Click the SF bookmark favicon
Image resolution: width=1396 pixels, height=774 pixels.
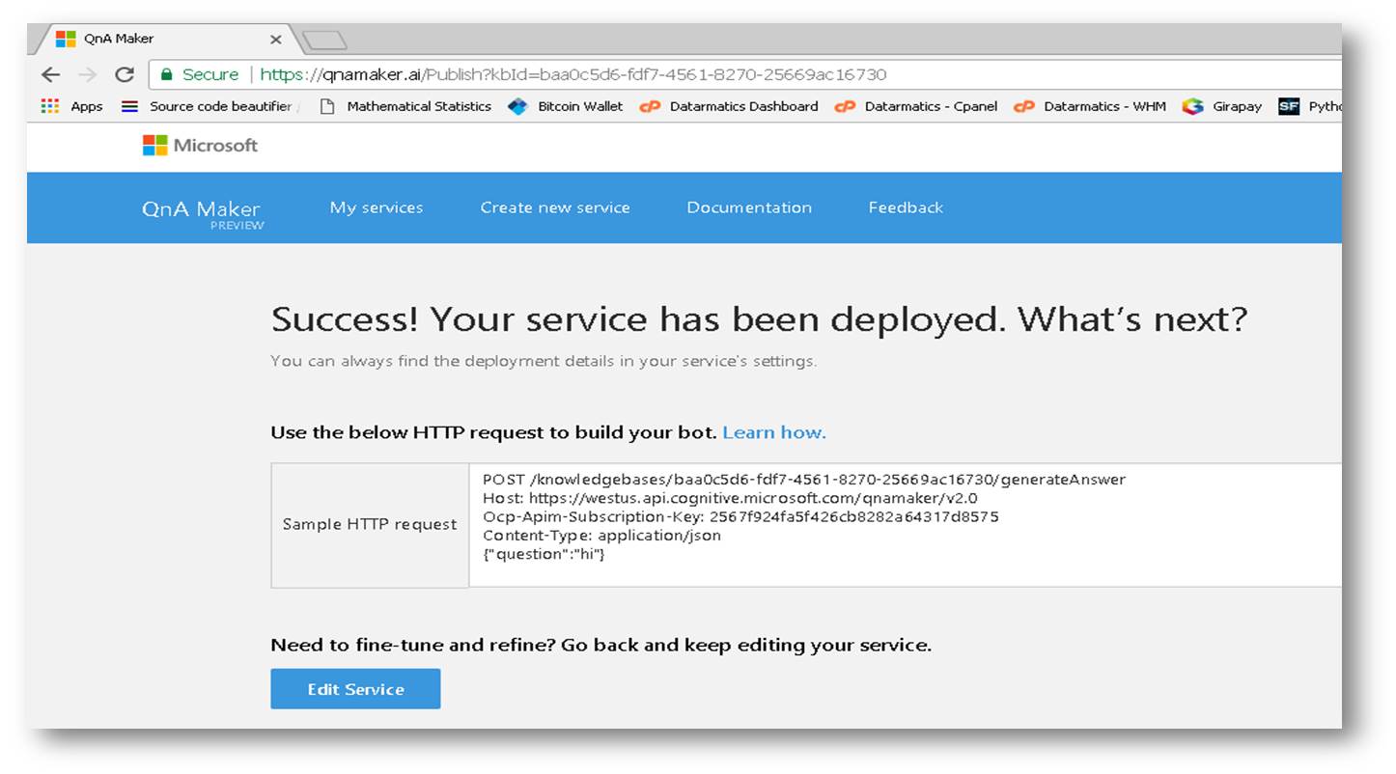coord(1289,106)
